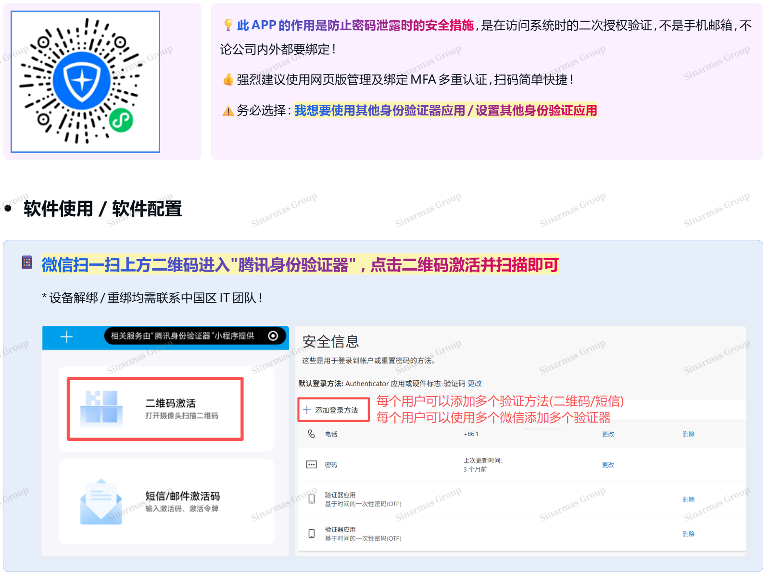This screenshot has width=769, height=574.
Task: Delete the first 验证器应用 entry
Action: pyautogui.click(x=688, y=499)
